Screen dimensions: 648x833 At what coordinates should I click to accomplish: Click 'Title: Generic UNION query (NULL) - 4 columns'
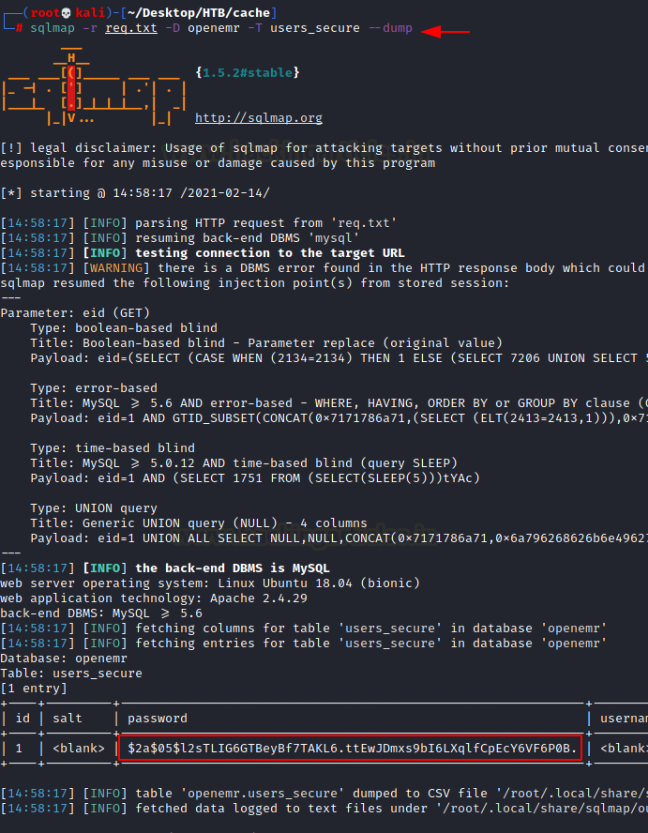pos(199,523)
